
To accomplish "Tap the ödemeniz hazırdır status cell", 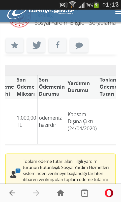I will point(52,121).
